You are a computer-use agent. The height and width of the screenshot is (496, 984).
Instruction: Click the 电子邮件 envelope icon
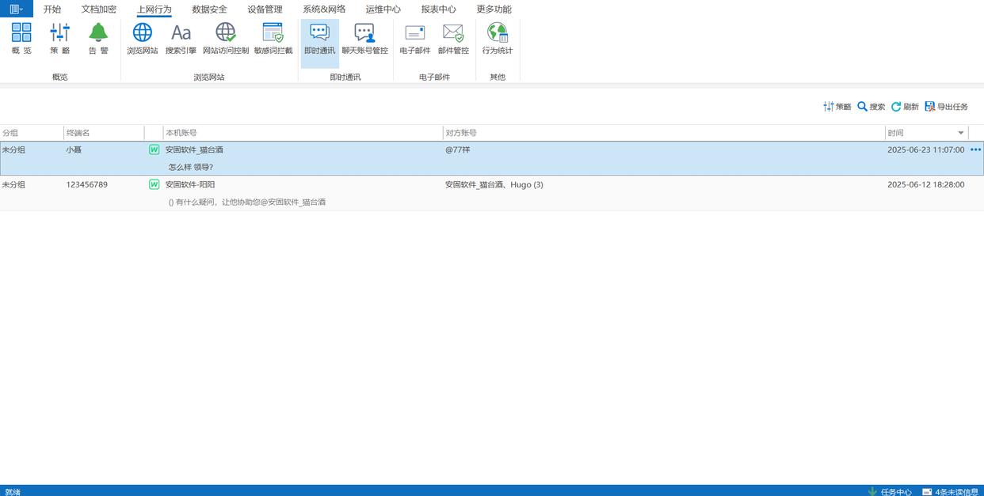[x=415, y=38]
